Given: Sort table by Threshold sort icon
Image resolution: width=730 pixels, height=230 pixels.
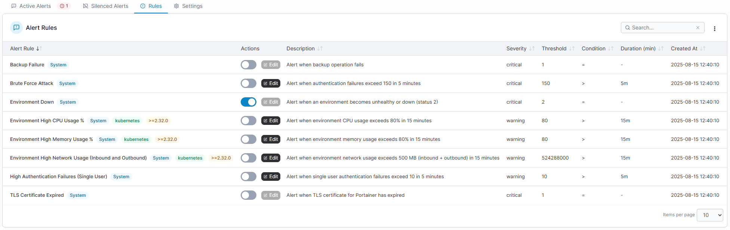Looking at the screenshot, I should click(572, 48).
